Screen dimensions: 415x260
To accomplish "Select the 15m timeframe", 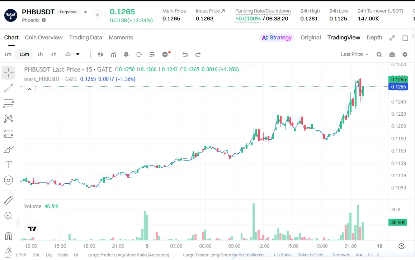I will tap(24, 54).
